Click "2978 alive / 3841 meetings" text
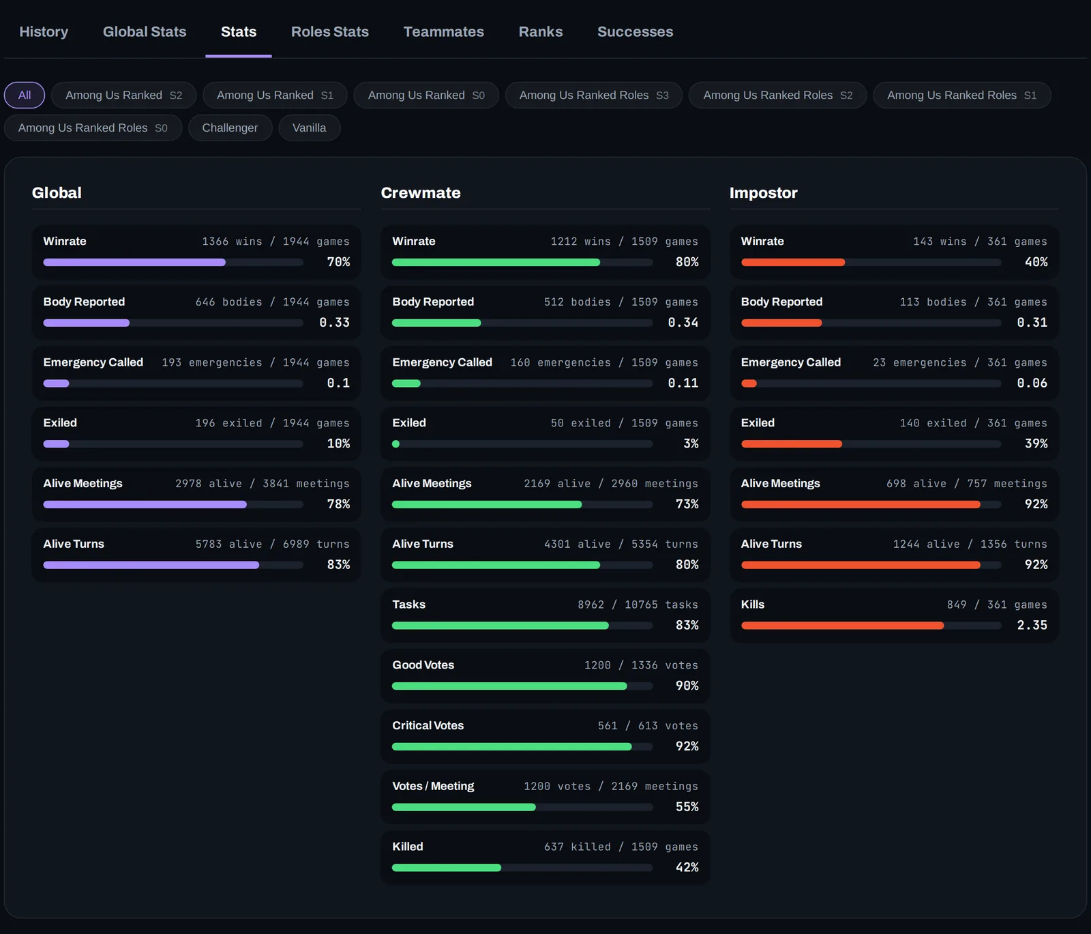The image size is (1091, 934). point(263,484)
